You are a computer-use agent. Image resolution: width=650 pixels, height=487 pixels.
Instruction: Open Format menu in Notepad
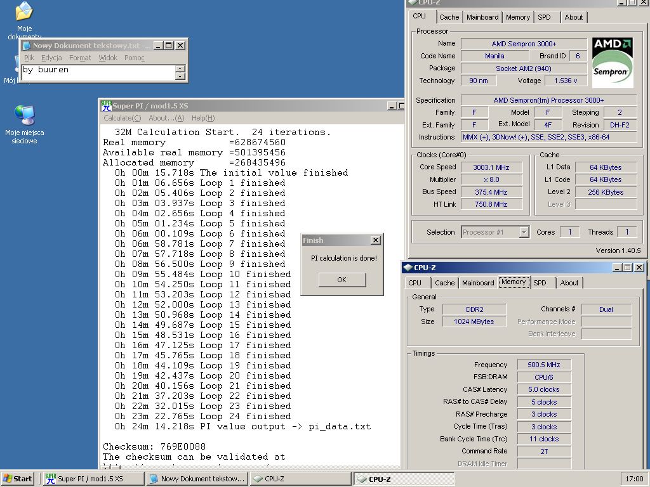80,58
